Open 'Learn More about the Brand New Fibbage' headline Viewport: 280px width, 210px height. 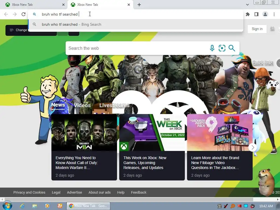215,163
